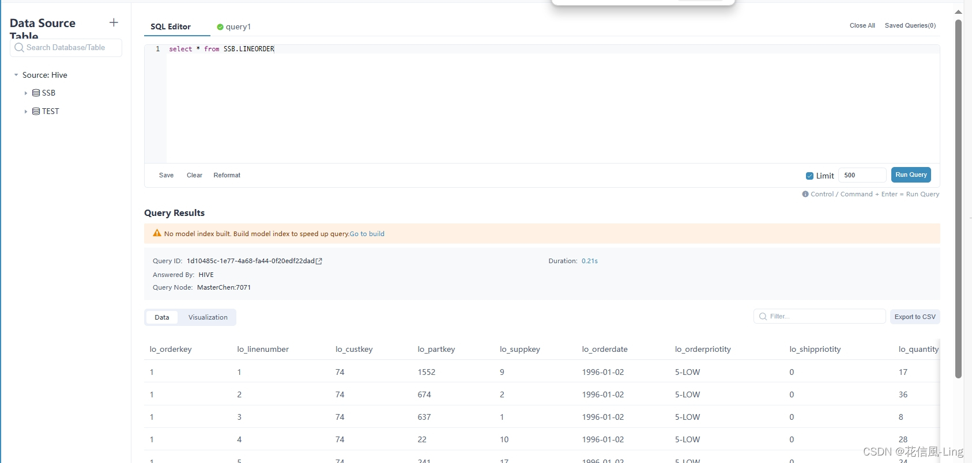Open Saved Queries(0) list
The image size is (972, 463).
(x=910, y=25)
